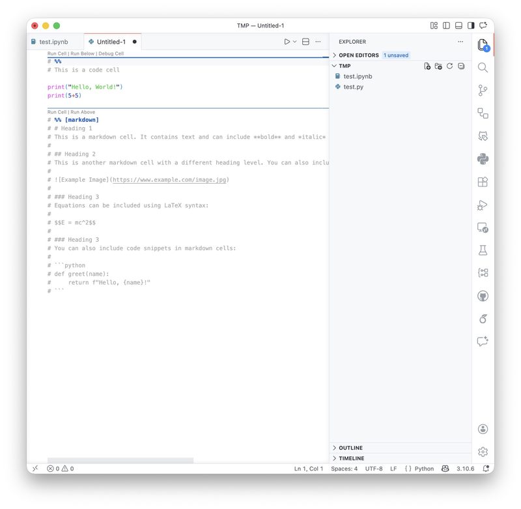Open the Search view icon
The height and width of the screenshot is (509, 521).
tap(483, 68)
